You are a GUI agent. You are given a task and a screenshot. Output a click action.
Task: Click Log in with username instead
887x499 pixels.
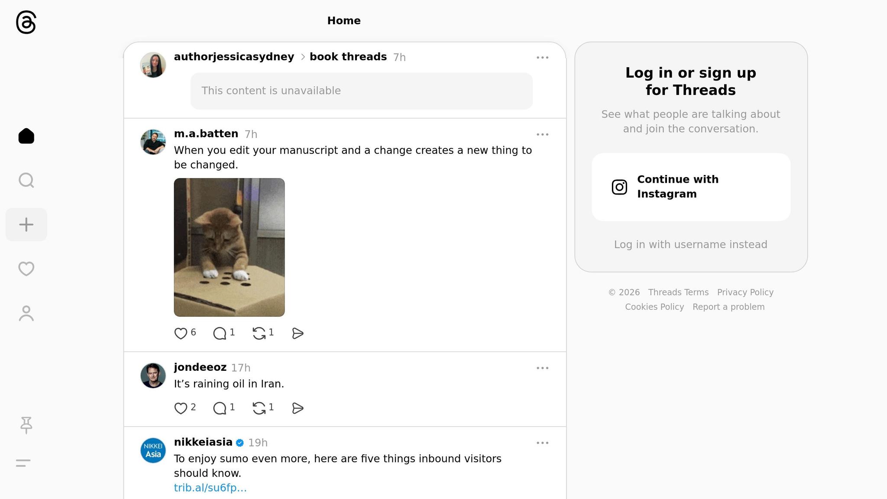coord(690,244)
